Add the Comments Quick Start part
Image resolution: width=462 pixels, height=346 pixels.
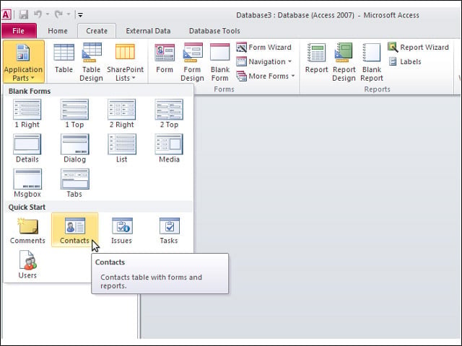pos(27,231)
